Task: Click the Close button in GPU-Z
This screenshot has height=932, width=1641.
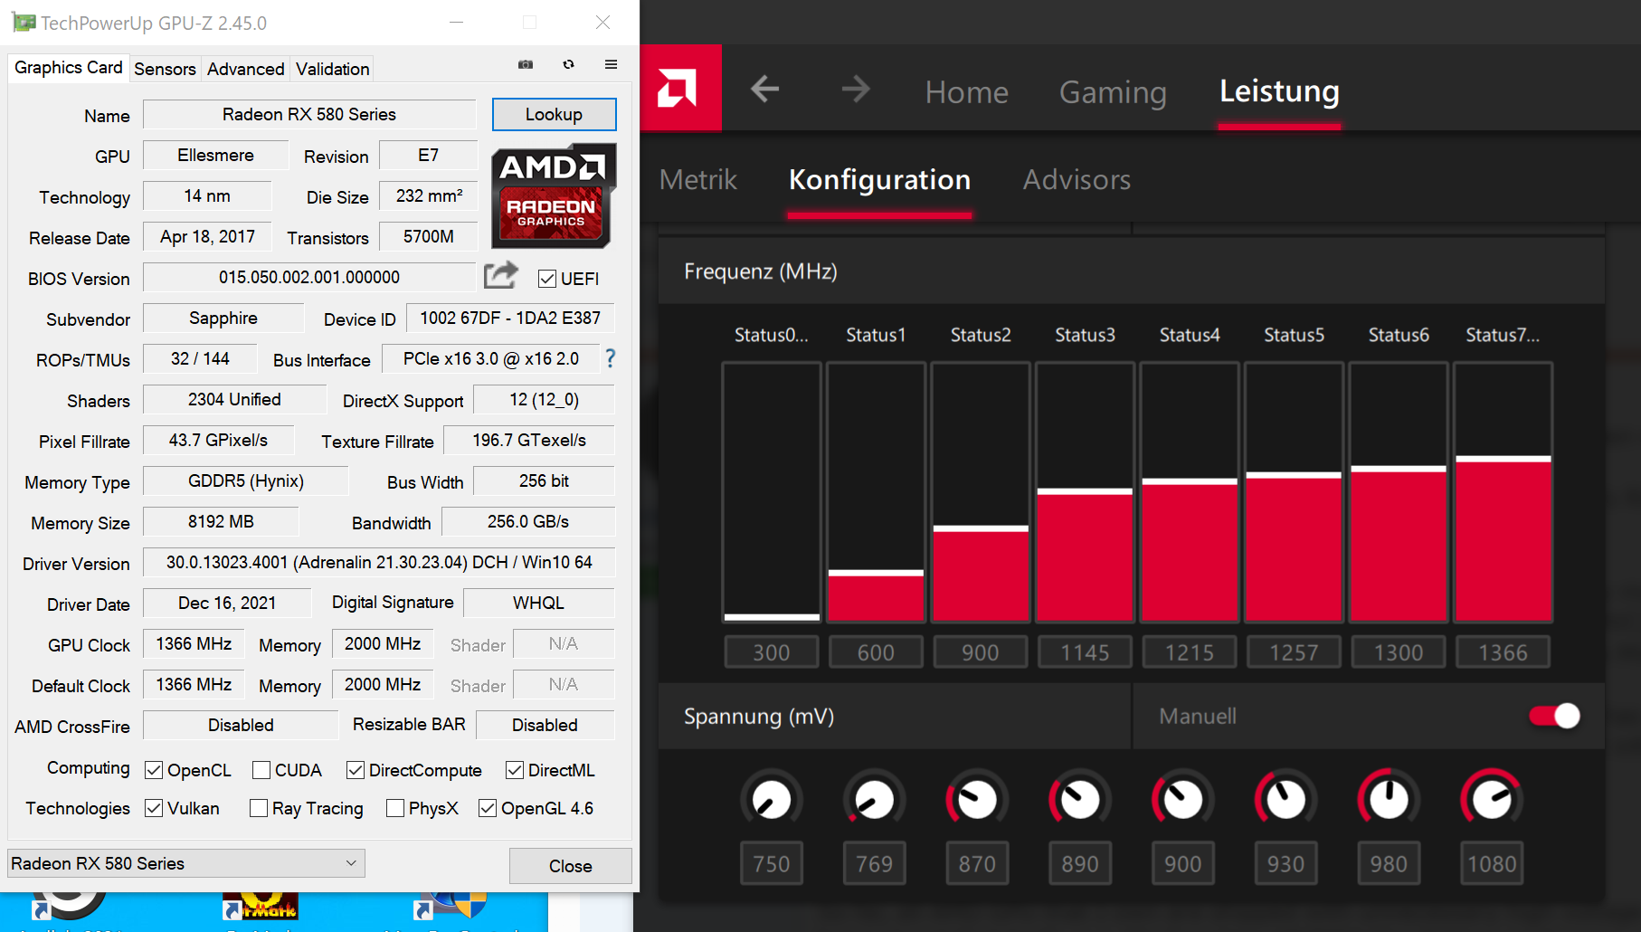Action: click(570, 866)
